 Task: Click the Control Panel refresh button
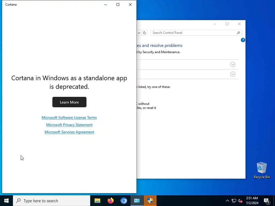click(x=144, y=33)
